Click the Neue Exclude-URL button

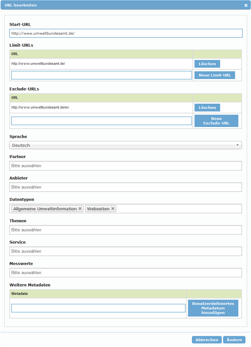216,121
